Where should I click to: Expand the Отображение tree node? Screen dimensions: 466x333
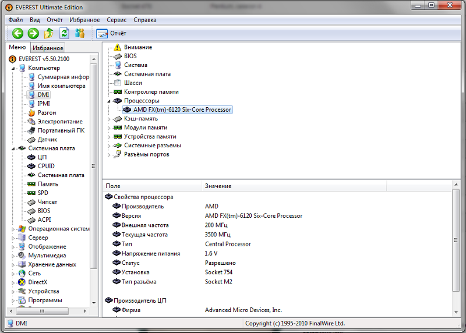click(x=13, y=247)
